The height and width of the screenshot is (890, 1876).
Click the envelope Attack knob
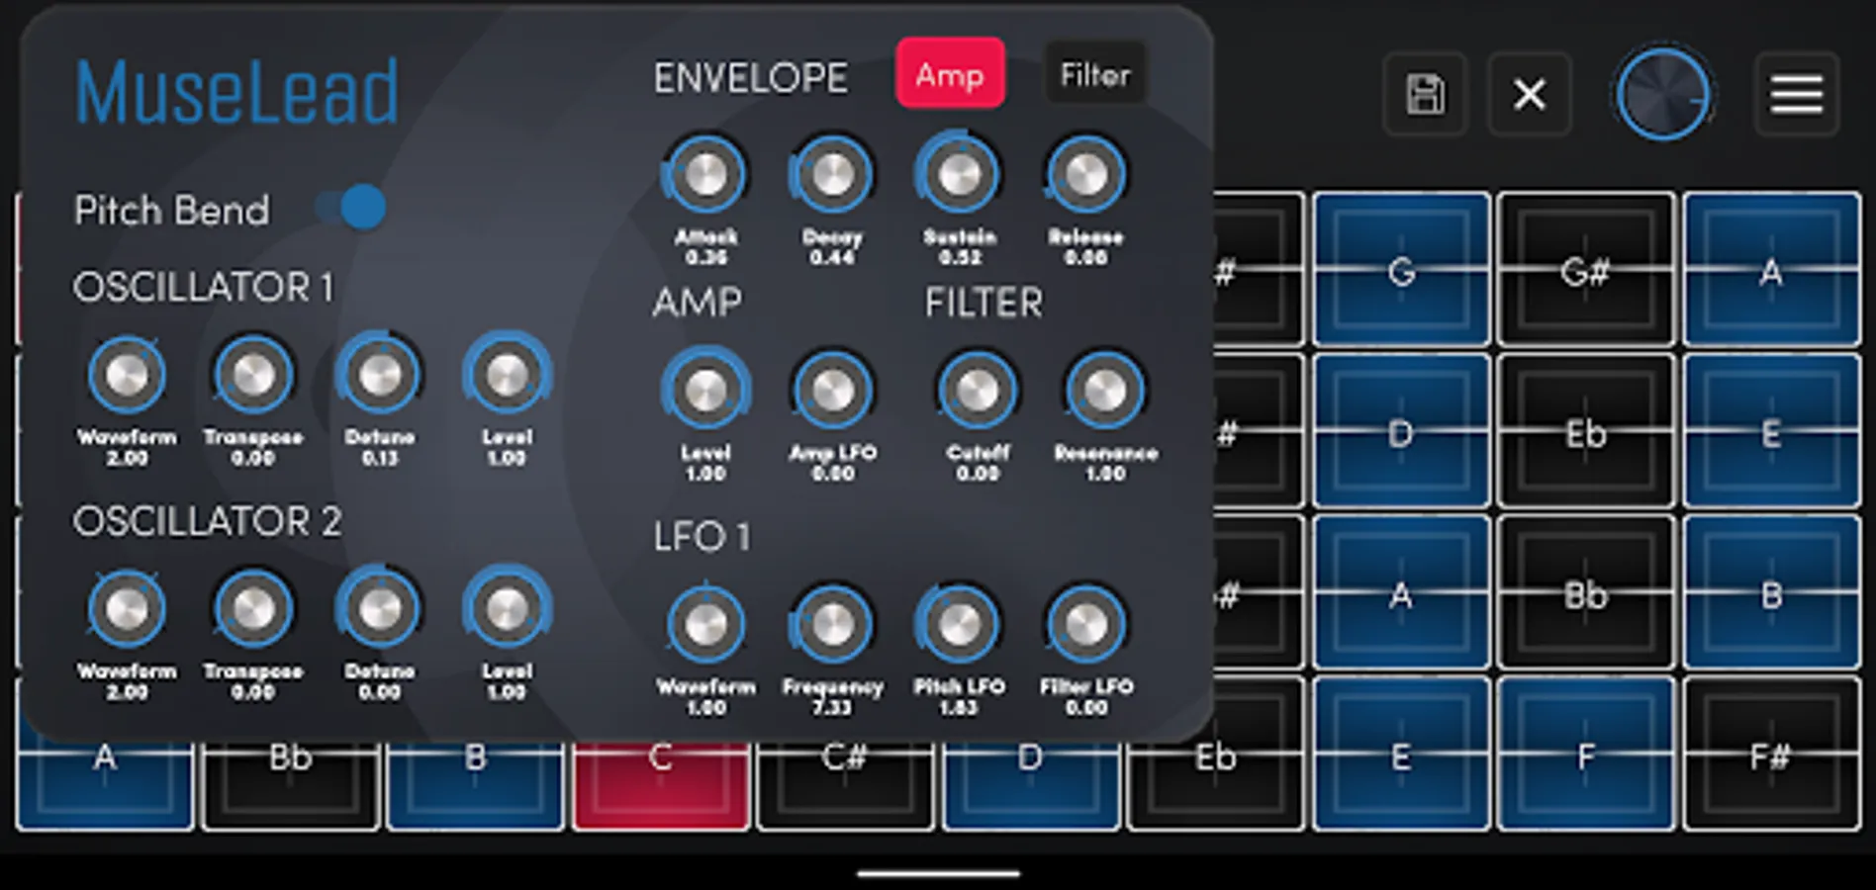[x=705, y=175]
